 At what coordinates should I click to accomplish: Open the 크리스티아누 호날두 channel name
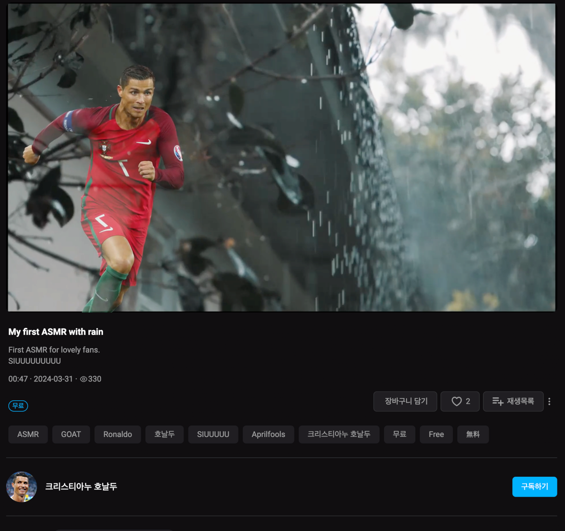click(81, 486)
